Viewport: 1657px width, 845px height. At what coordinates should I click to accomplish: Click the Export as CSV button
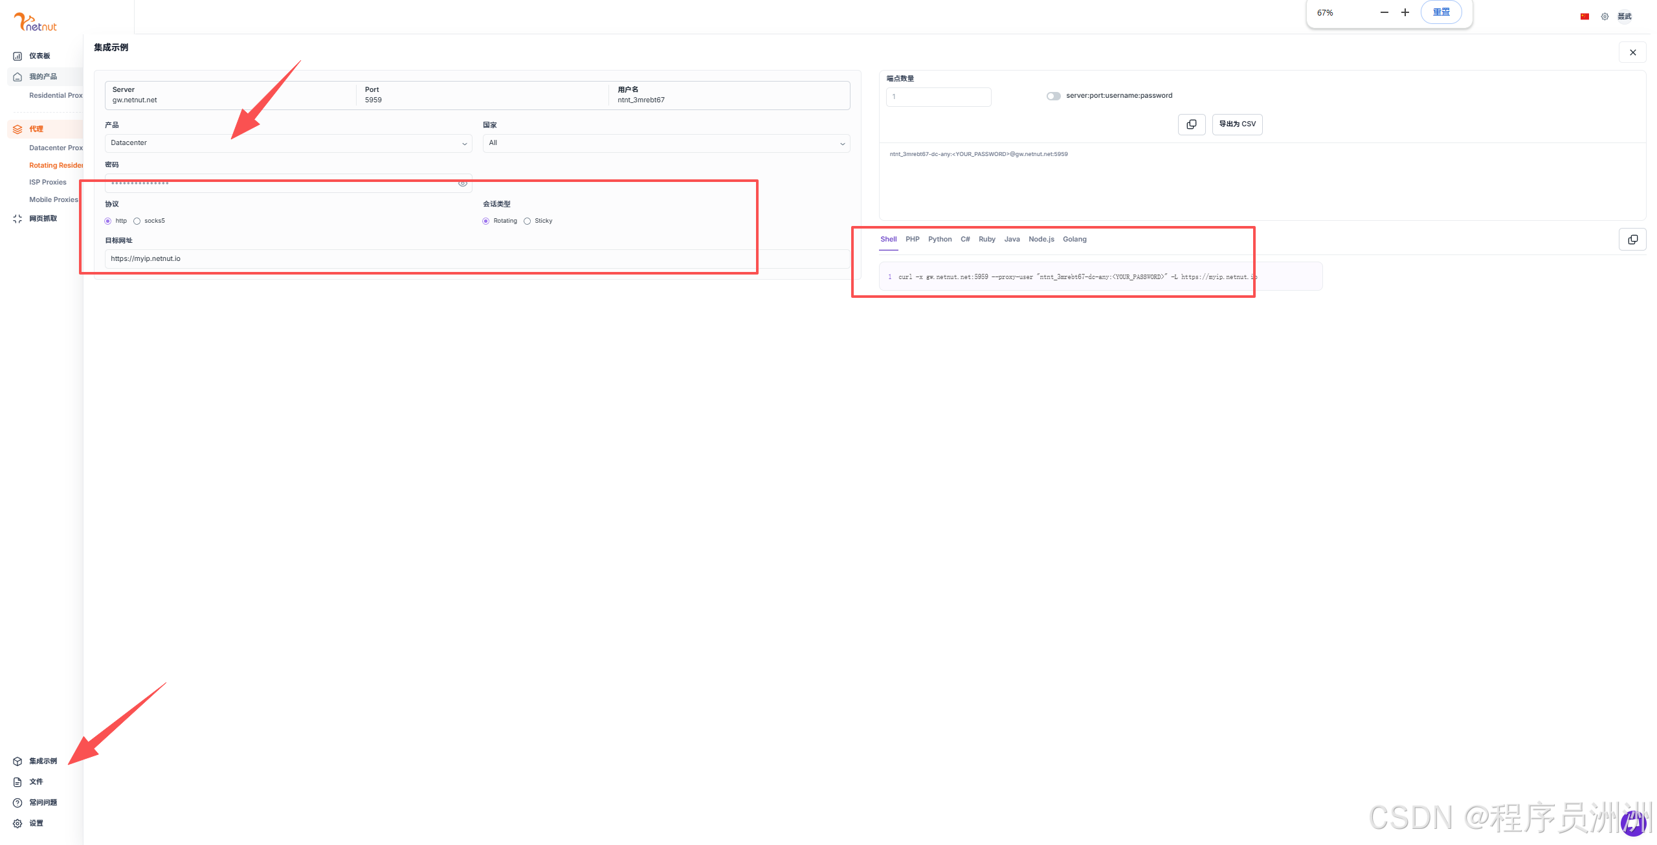[1237, 124]
